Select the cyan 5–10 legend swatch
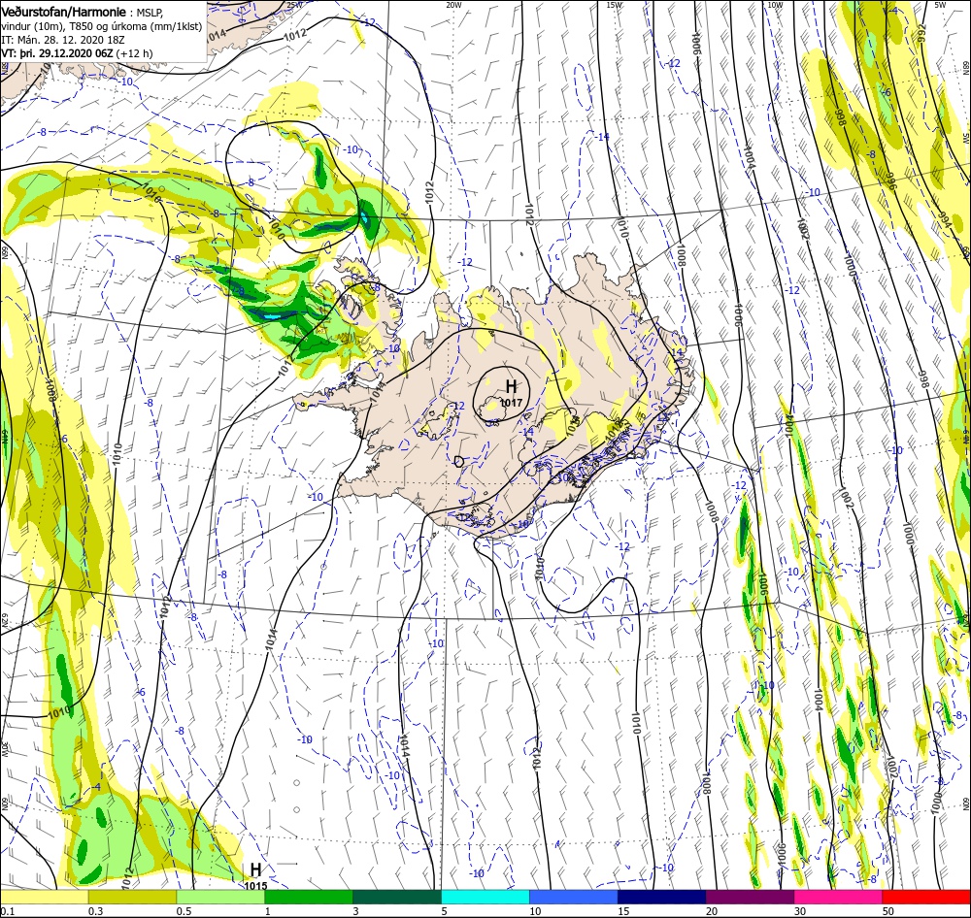This screenshot has height=918, width=971. click(x=485, y=898)
